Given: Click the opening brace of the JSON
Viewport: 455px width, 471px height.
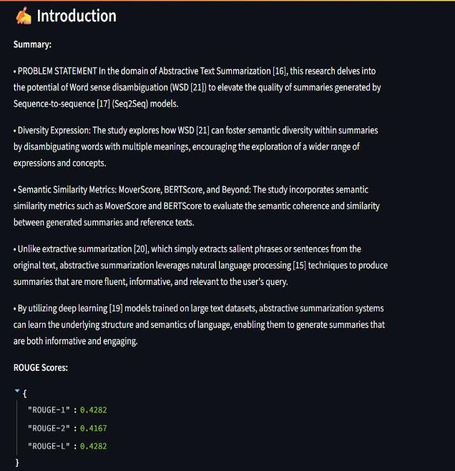Looking at the screenshot, I should (x=25, y=393).
